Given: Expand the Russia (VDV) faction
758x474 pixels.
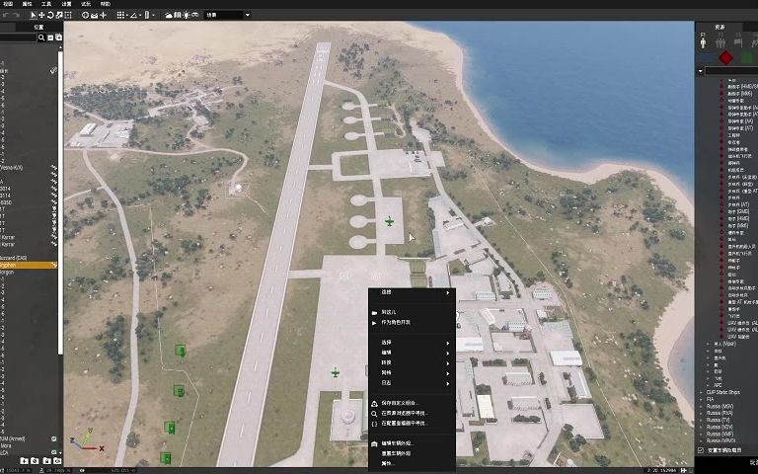Looking at the screenshot, I should [702, 427].
